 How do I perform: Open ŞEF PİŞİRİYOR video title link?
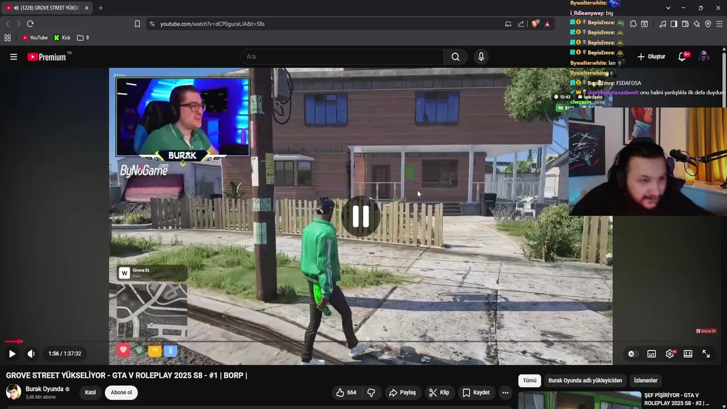coord(676,399)
